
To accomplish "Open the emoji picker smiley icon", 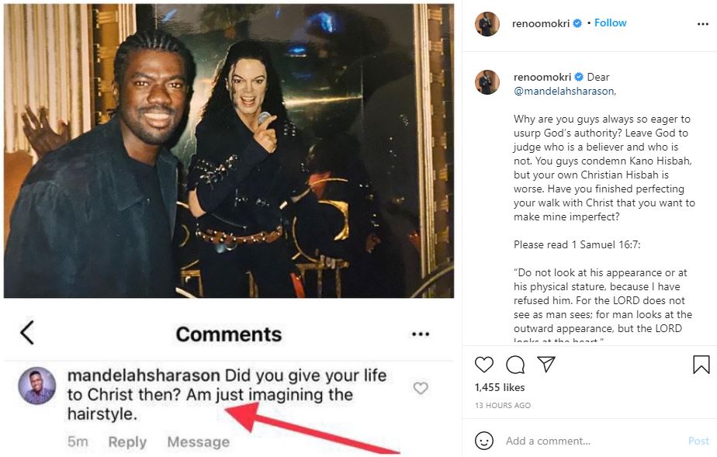I will (x=484, y=441).
